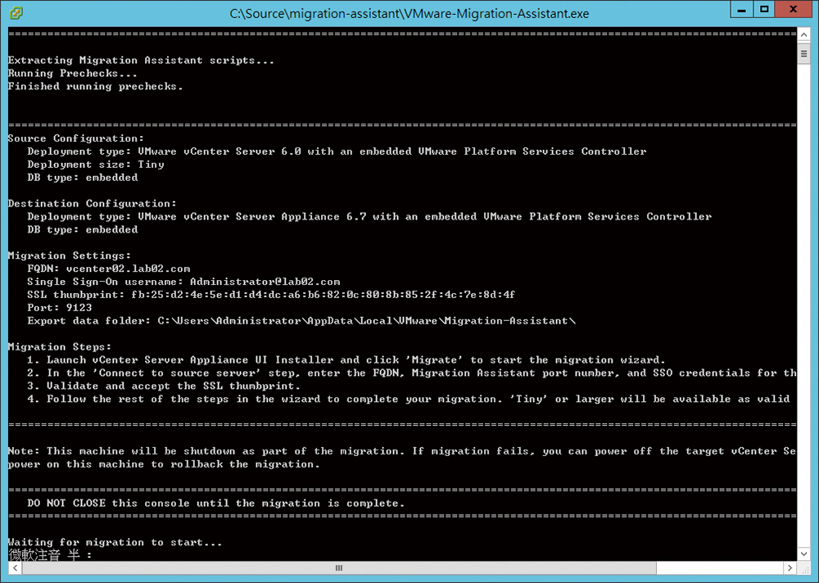Click step 2 about 'Connect to source server'
Image resolution: width=819 pixels, height=583 pixels.
pos(412,373)
